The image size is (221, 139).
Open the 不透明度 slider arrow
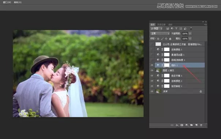[x=190, y=34]
